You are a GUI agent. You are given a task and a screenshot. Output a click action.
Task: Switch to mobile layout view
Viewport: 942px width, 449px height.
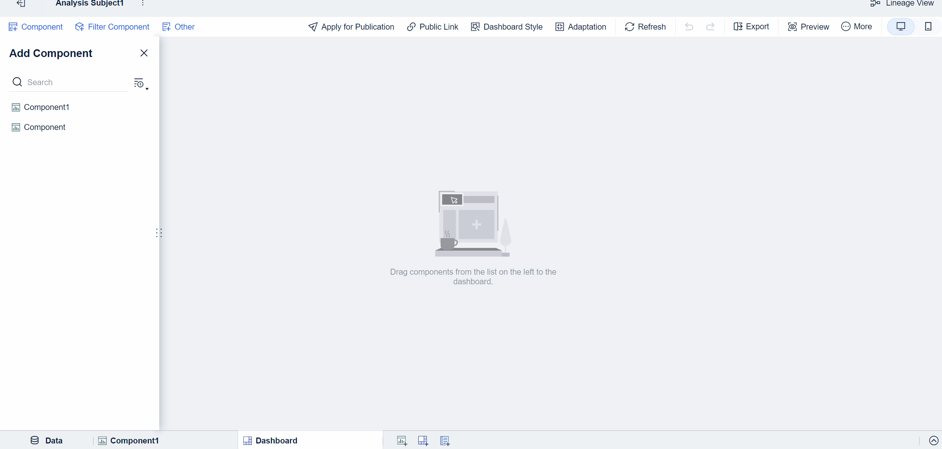click(x=928, y=27)
